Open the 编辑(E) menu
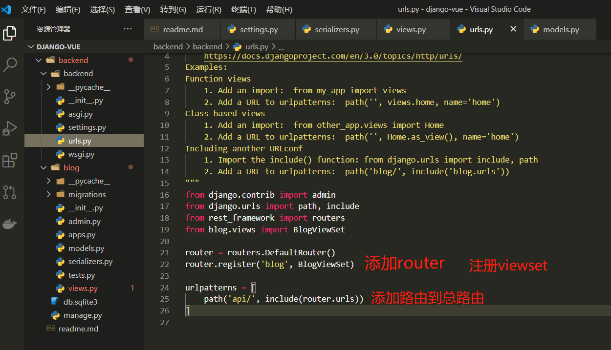The height and width of the screenshot is (350, 611). tap(68, 9)
